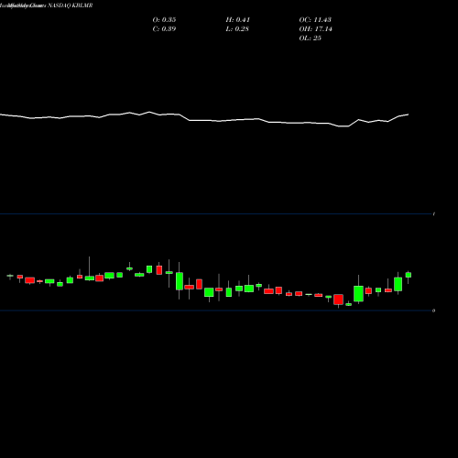Click the "NASDAQ KBLMR" chart title
The image size is (458, 458).
[x=71, y=5]
